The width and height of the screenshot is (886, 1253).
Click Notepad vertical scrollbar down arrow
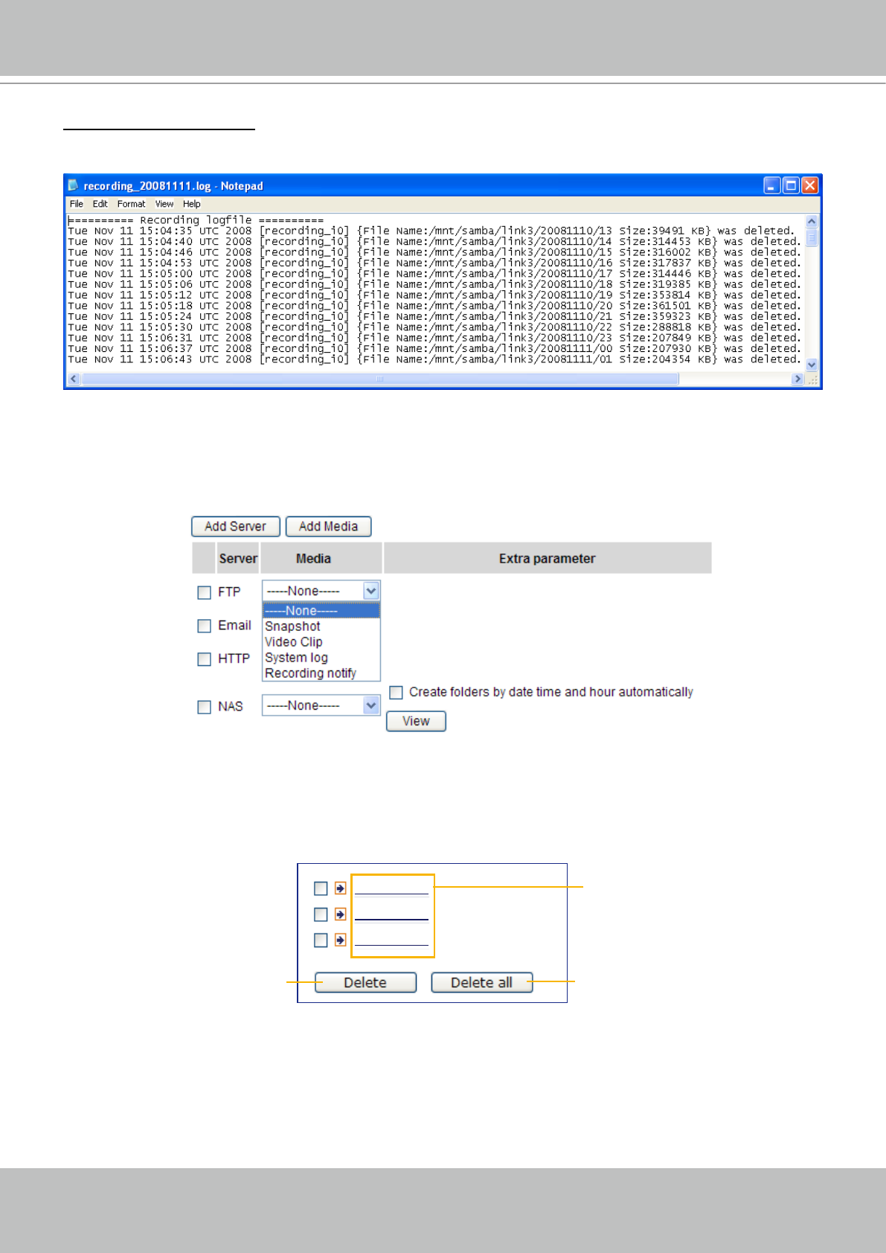point(812,365)
